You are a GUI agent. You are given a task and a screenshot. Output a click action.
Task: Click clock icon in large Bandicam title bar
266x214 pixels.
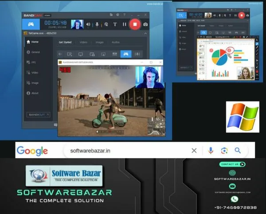(117, 15)
